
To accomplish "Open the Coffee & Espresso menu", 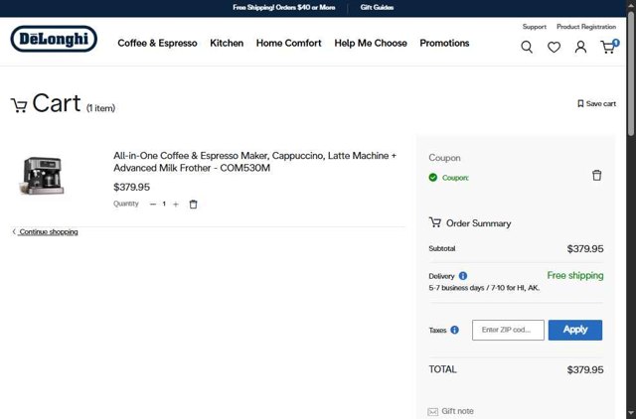I will coord(157,43).
